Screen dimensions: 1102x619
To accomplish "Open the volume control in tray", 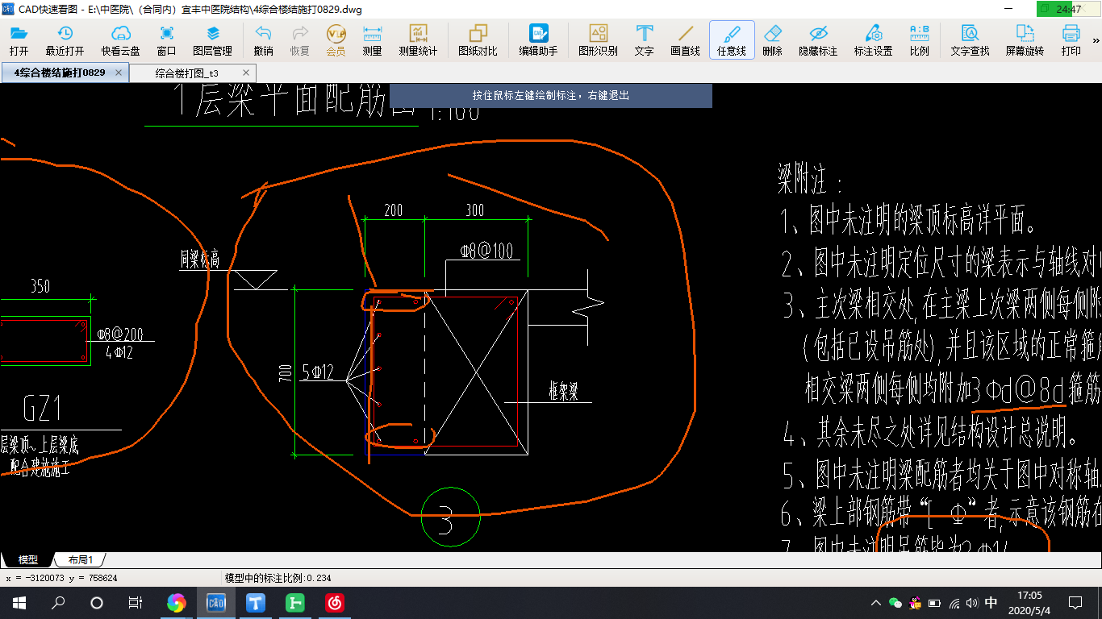I will tap(972, 603).
